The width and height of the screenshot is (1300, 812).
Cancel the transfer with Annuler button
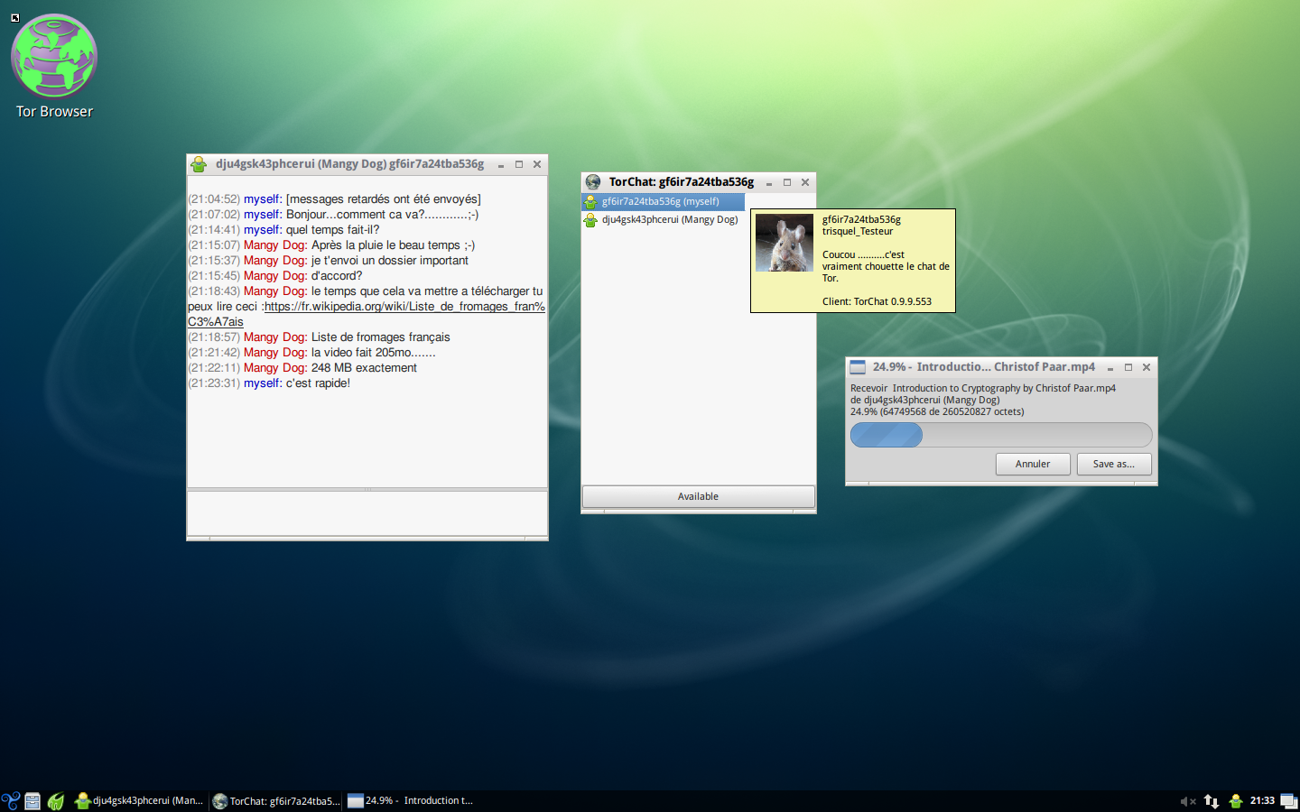1033,464
